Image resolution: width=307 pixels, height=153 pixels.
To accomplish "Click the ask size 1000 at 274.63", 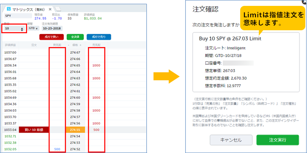I will coord(96,78).
